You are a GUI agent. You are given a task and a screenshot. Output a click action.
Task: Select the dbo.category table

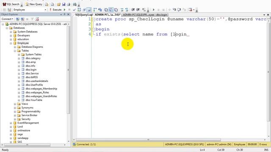tap(33, 58)
